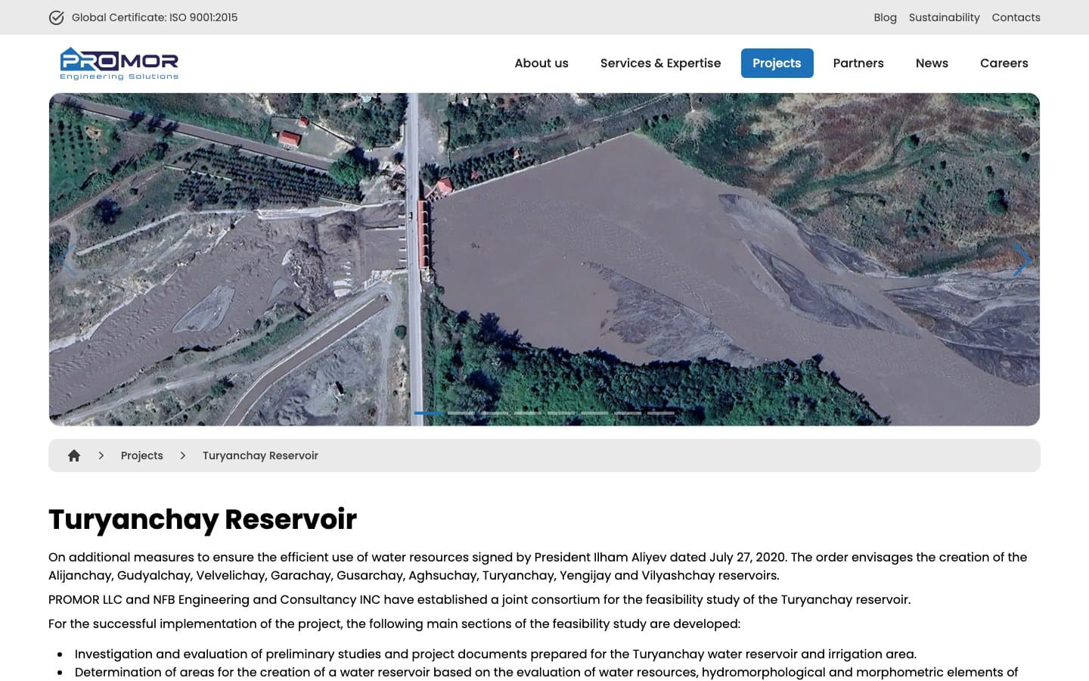Click the paragraph starting 'PROMOR LLC and NFB Engineering'

click(x=479, y=599)
